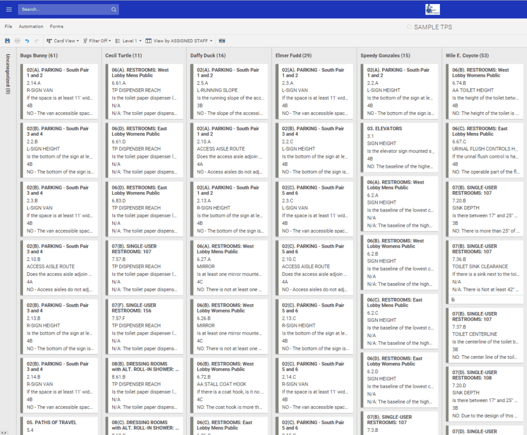Open Wile E. Coyote card 6.67.C URINAL FLUSH CONTROLS
Viewport: 527px width, 435px height.
click(x=485, y=150)
